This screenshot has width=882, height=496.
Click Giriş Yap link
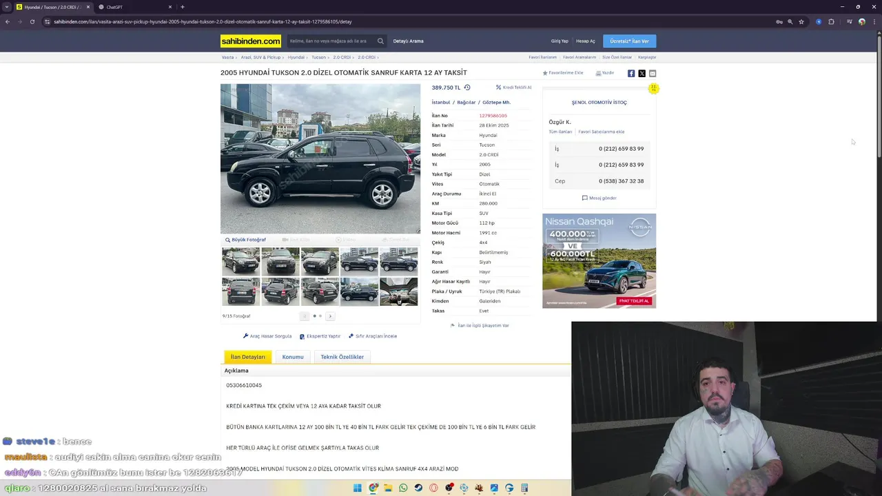click(560, 41)
